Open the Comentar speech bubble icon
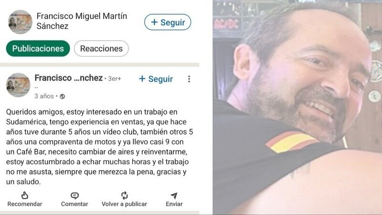The image size is (382, 215). click(74, 195)
